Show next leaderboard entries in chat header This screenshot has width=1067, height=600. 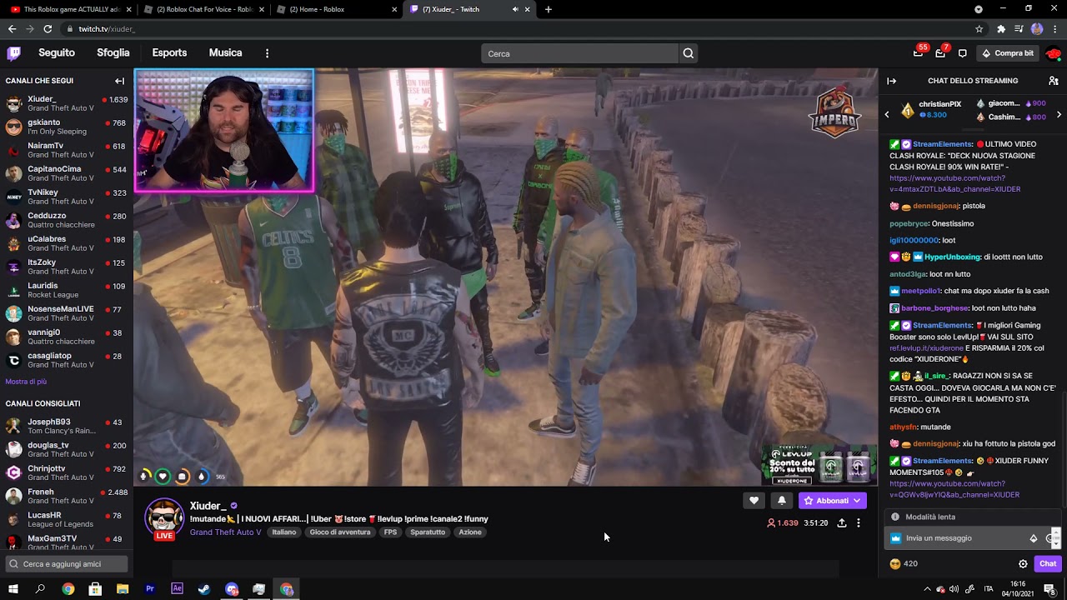point(1059,114)
